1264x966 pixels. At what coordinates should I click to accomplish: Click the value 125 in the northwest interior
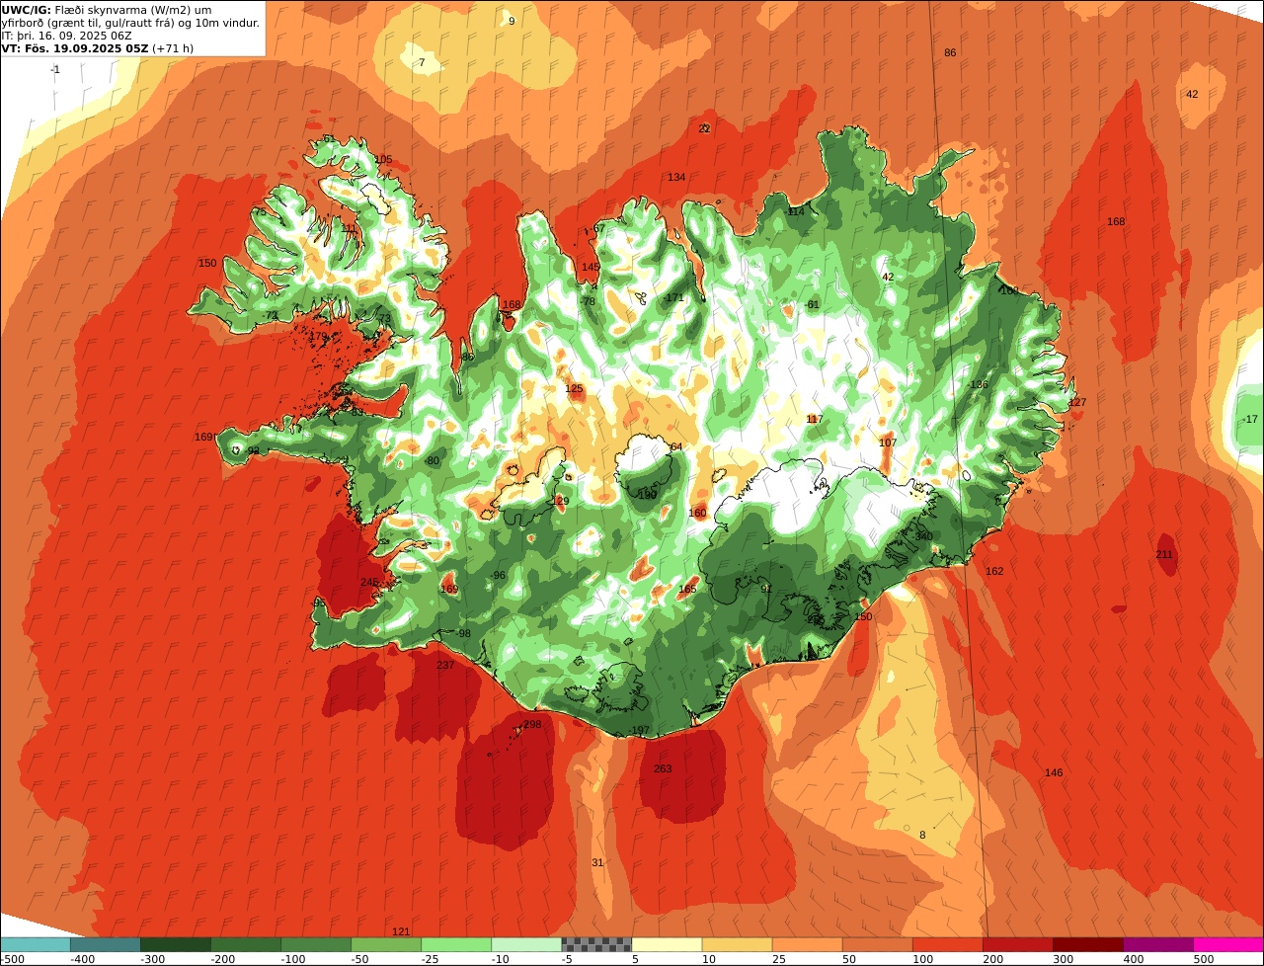[574, 389]
